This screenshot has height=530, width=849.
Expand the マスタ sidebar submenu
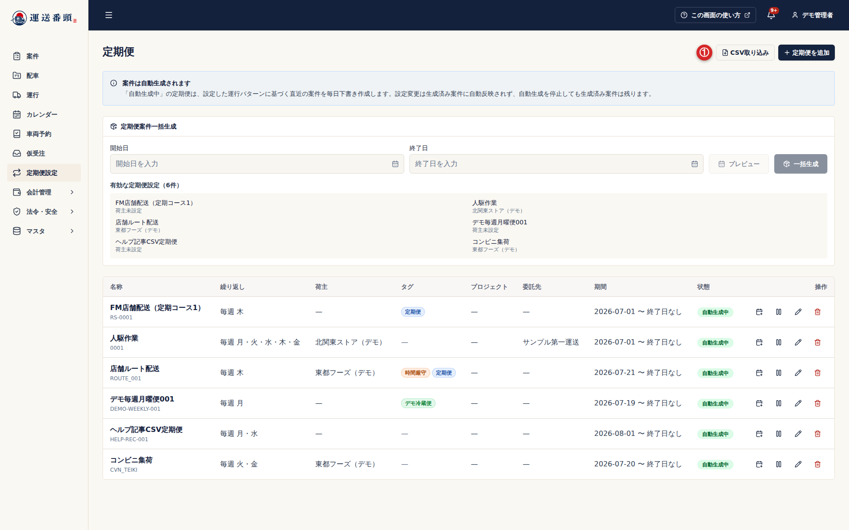pos(44,231)
